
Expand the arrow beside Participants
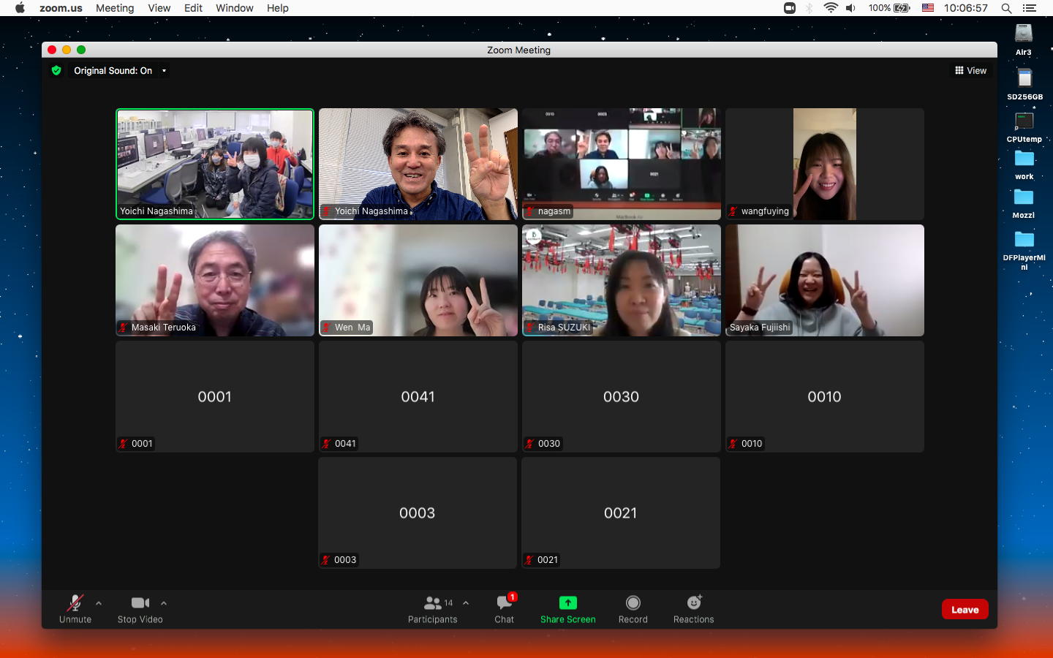466,603
